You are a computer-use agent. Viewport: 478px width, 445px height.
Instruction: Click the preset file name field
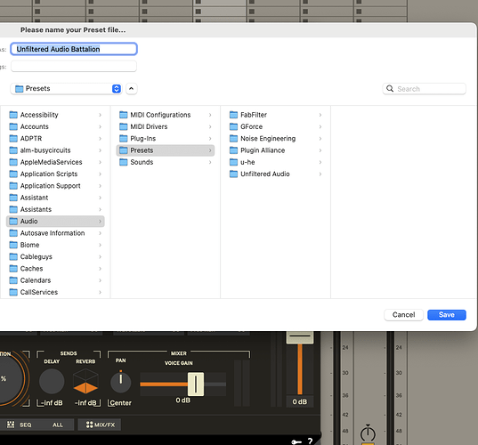(74, 49)
